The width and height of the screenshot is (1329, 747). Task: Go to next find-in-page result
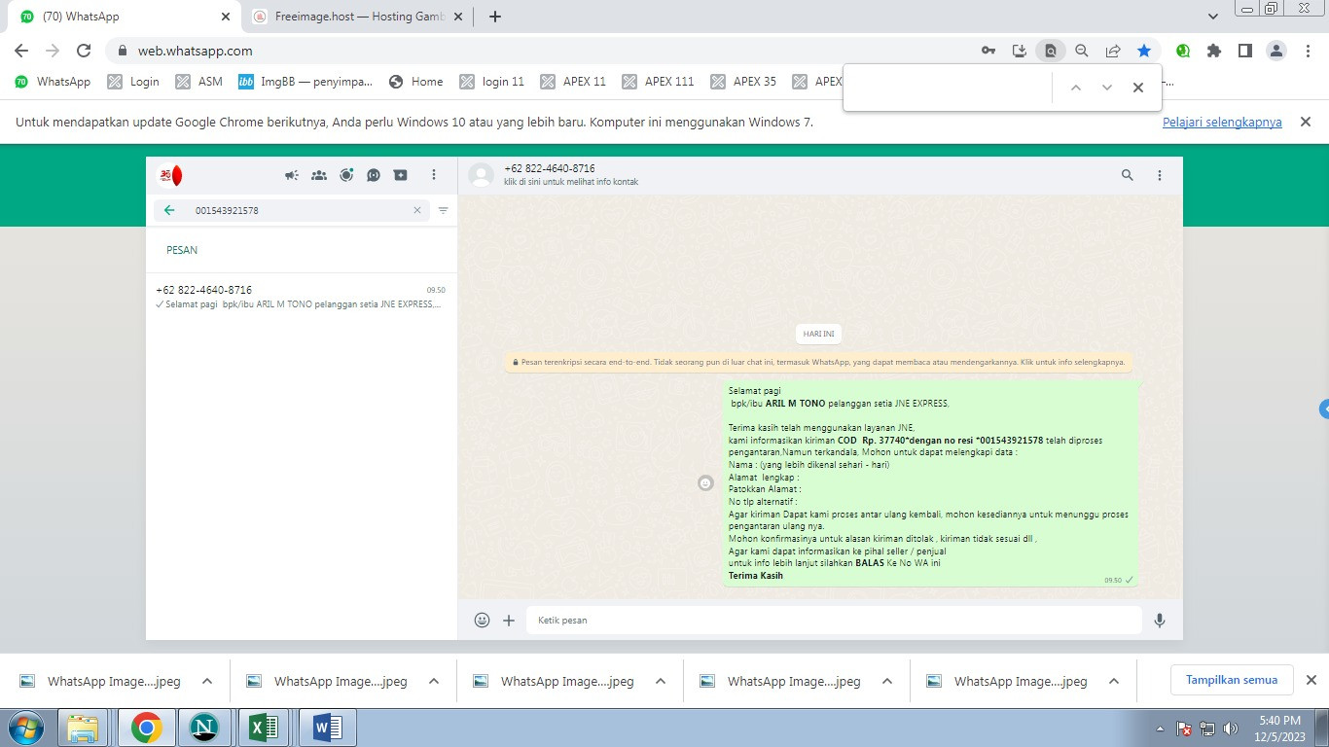coord(1107,88)
